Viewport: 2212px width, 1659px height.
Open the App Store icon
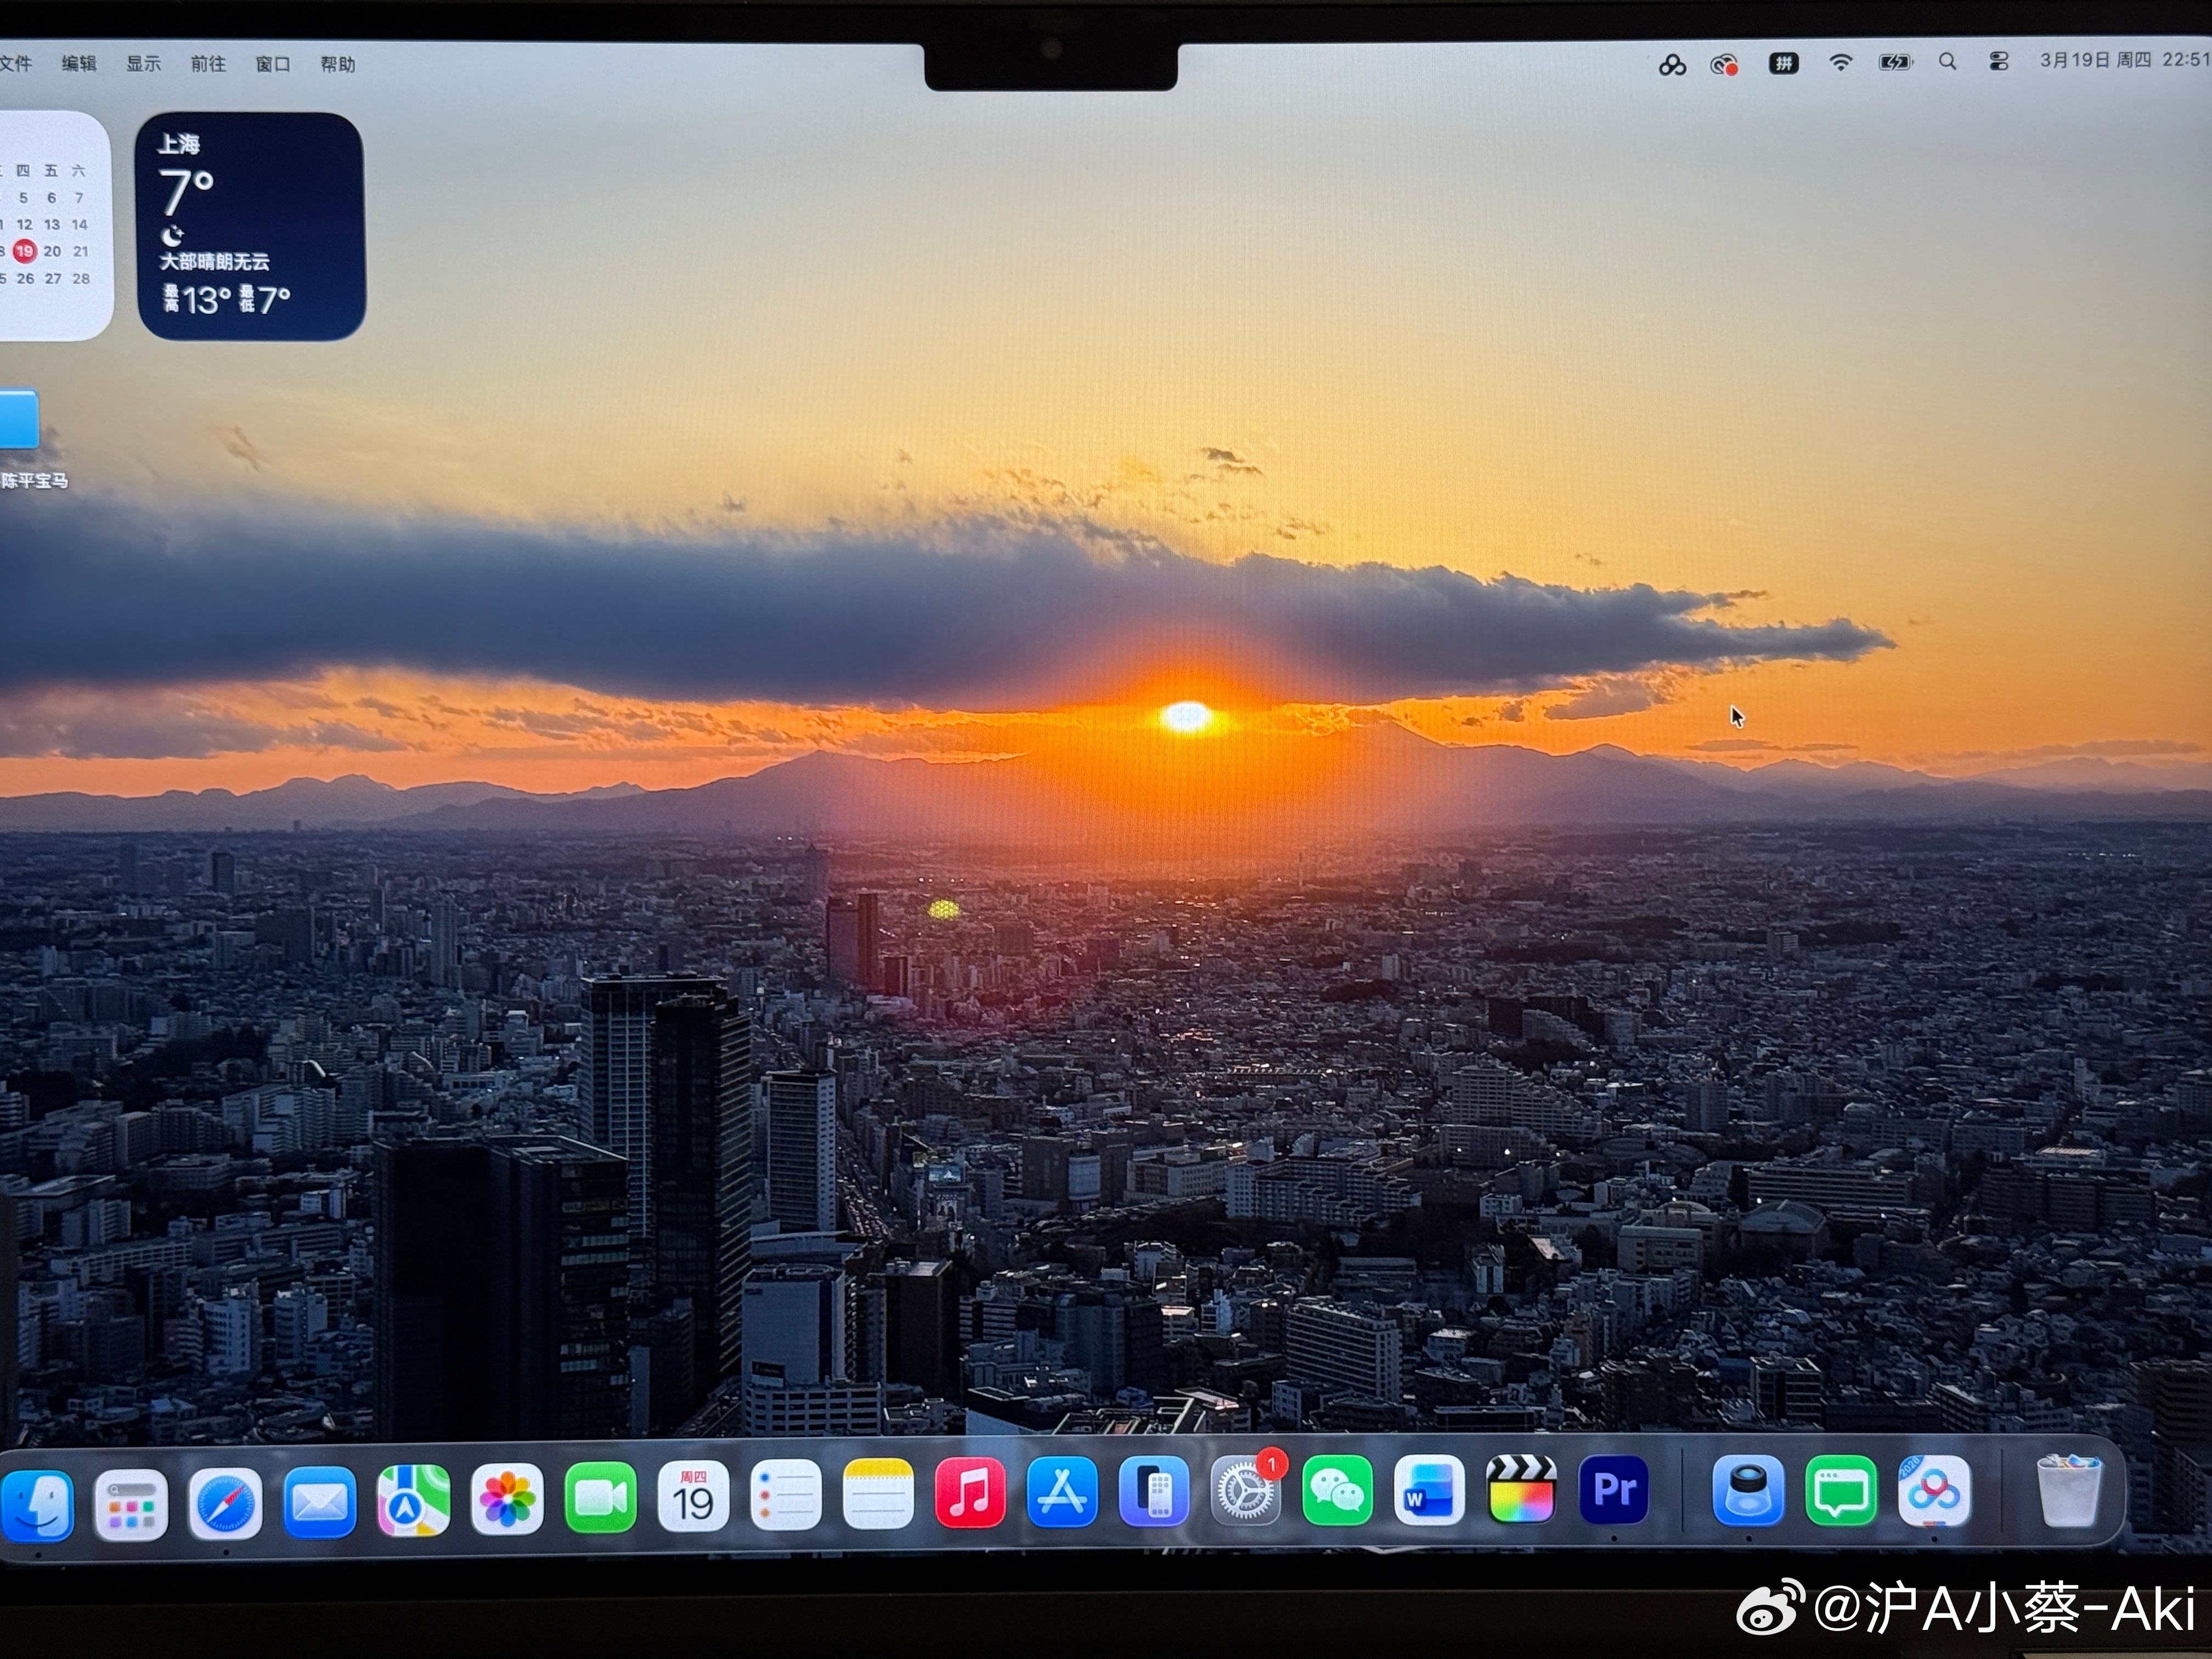[1061, 1493]
